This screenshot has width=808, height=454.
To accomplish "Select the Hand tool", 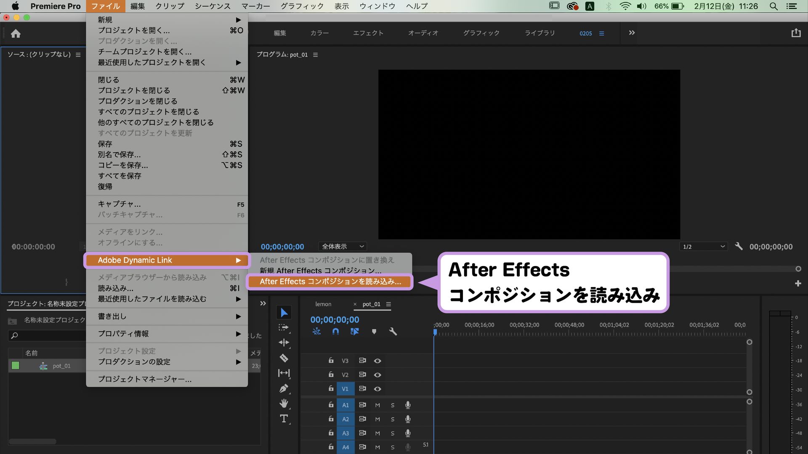I will (284, 404).
